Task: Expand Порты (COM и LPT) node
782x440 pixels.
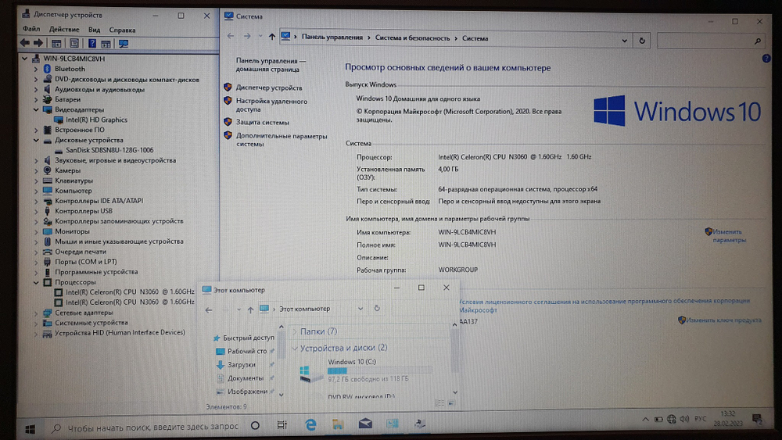Action: pos(36,262)
